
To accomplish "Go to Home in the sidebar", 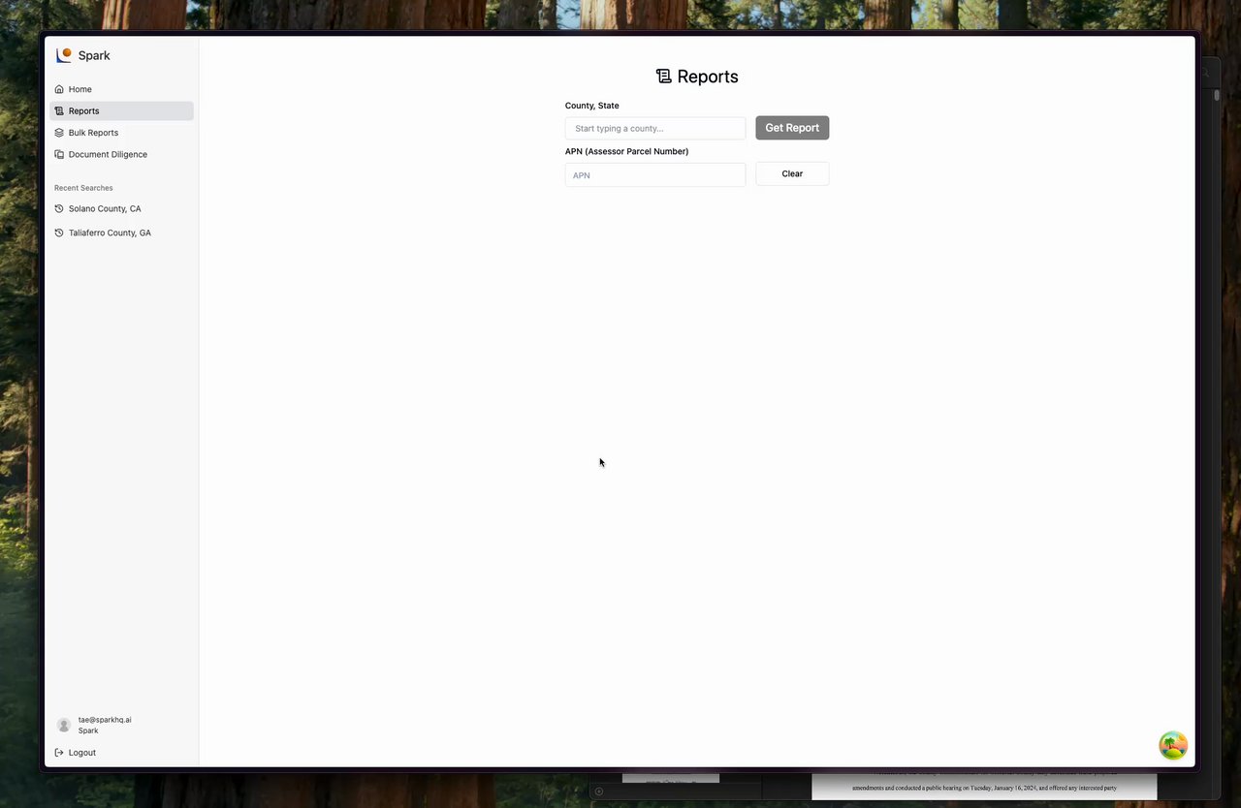I will 121,89.
